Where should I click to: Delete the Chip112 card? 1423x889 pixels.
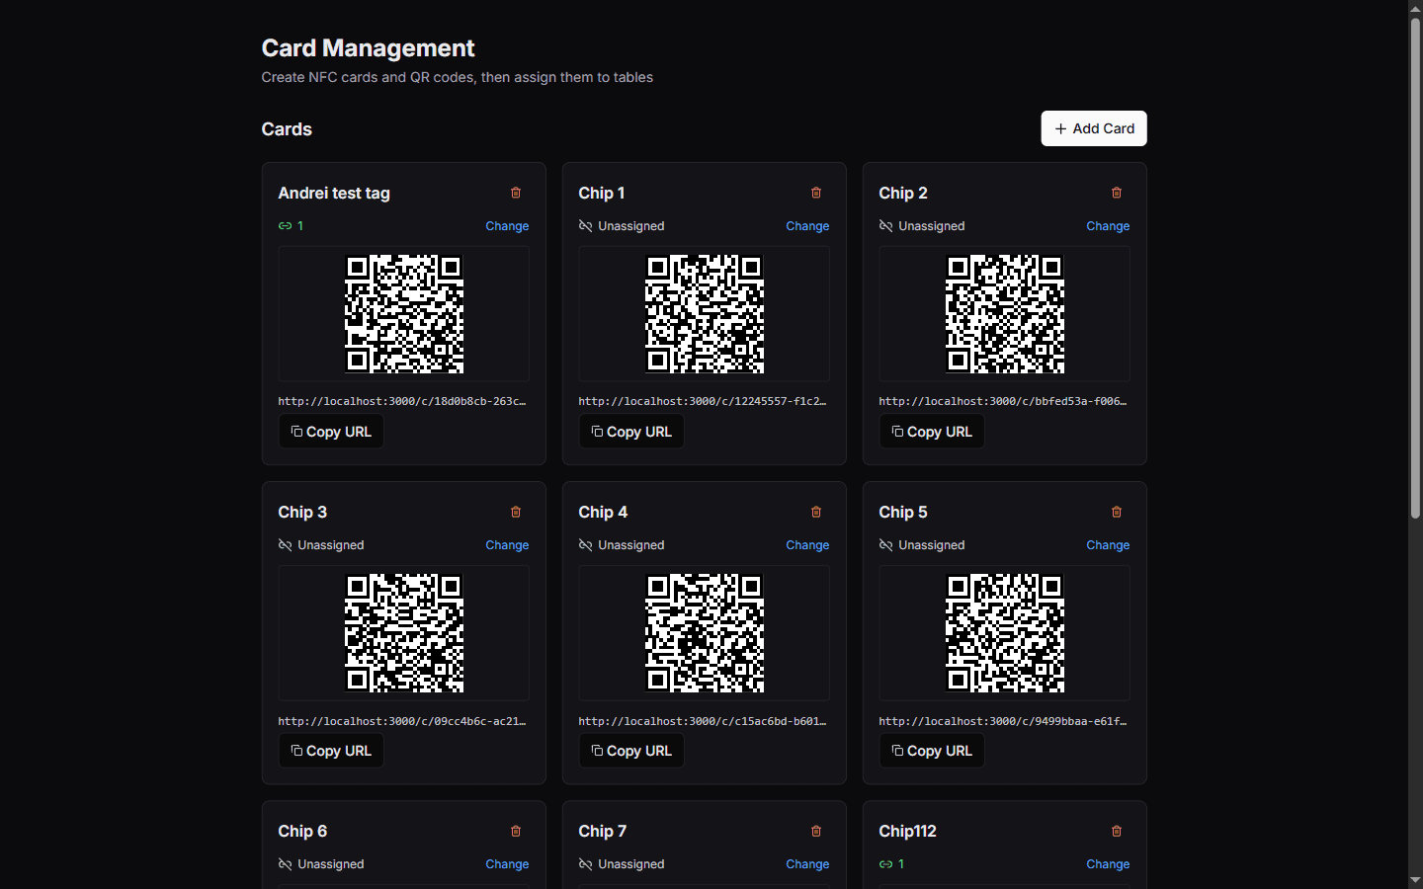coord(1117,831)
